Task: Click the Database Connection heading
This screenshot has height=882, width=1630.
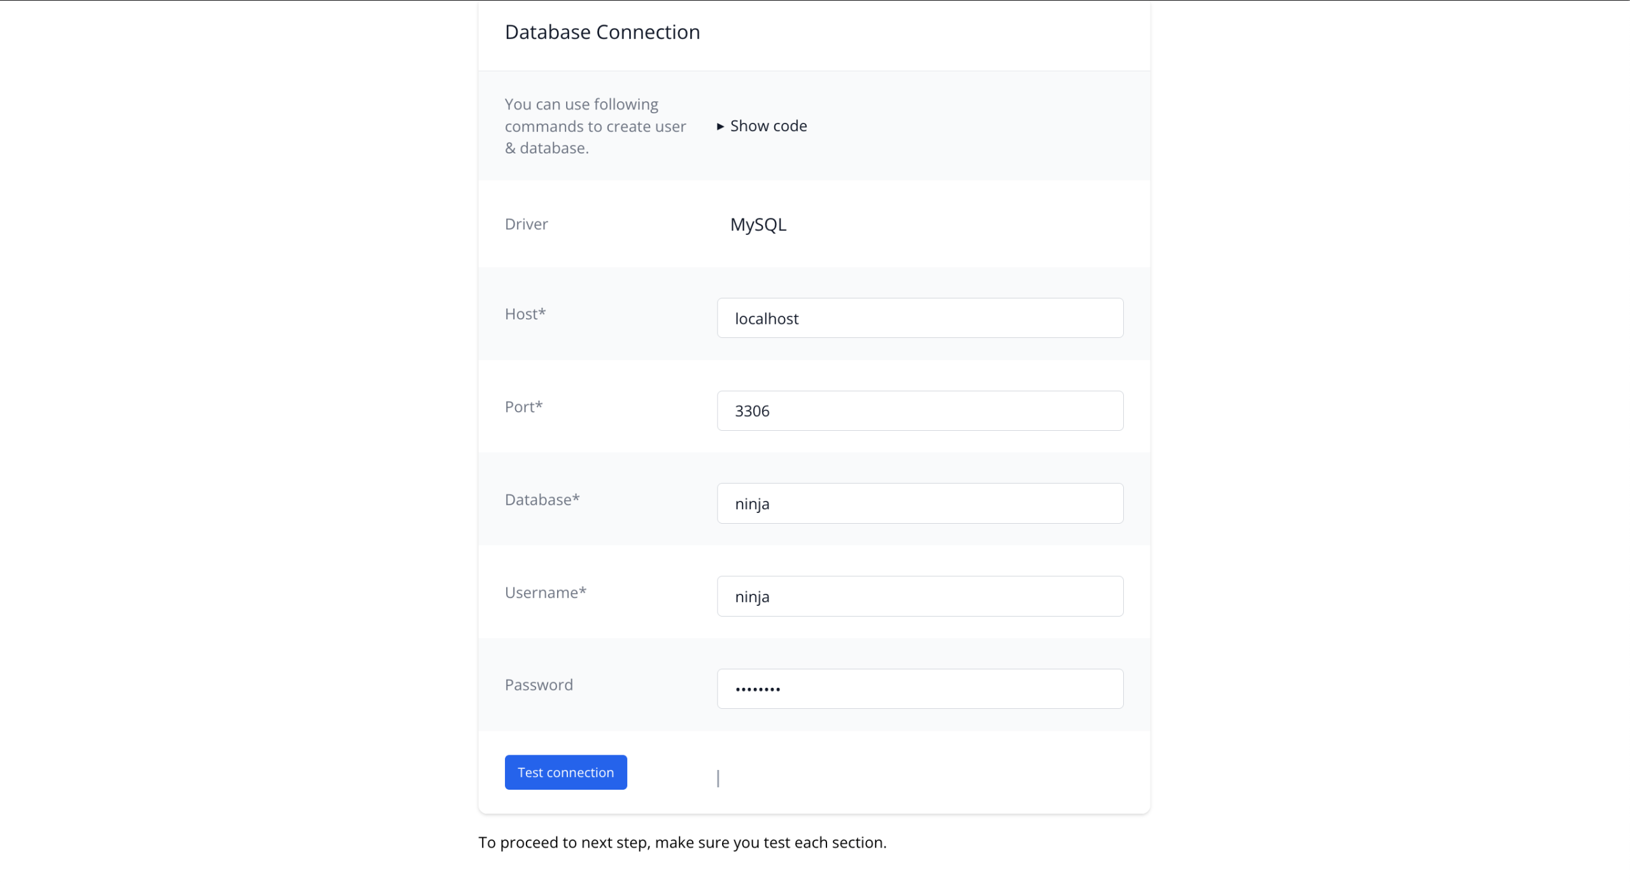Action: pyautogui.click(x=602, y=32)
